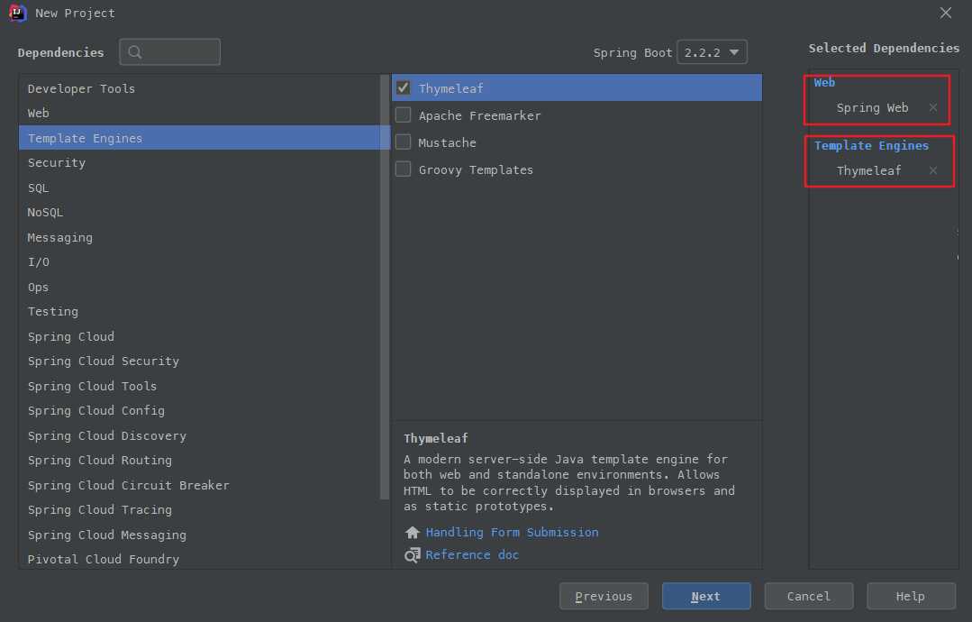Open the Reference doc link
The image size is (972, 622).
click(x=472, y=555)
